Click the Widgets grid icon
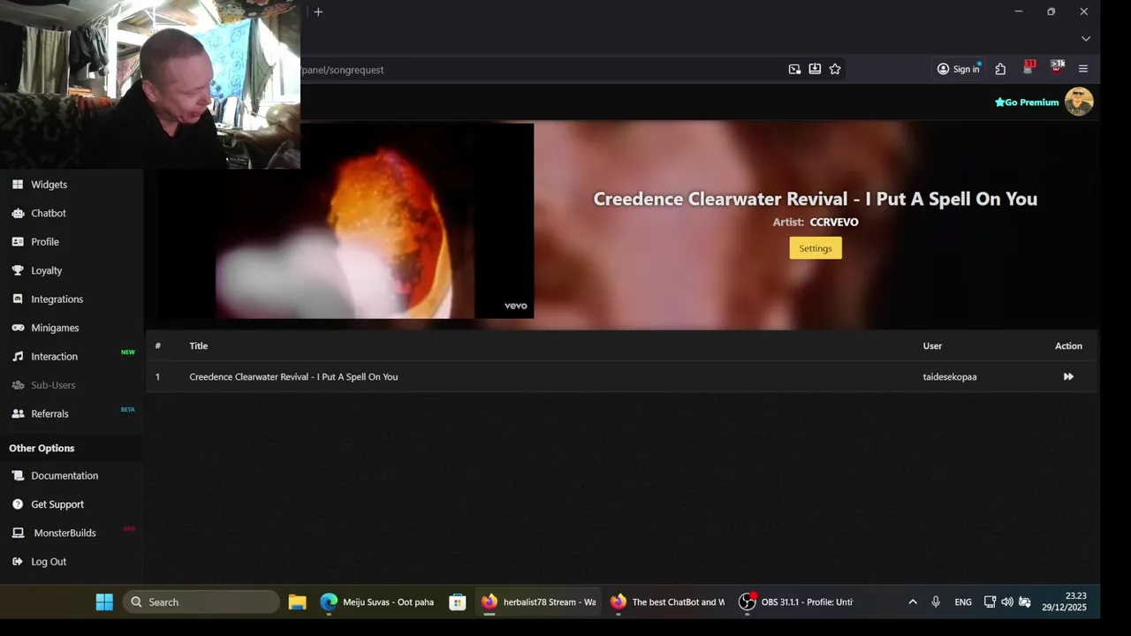This screenshot has width=1131, height=636. [18, 185]
